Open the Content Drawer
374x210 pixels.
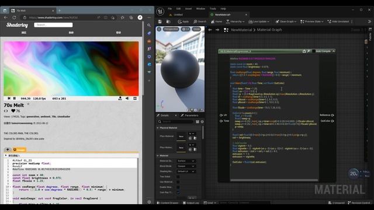168,203
